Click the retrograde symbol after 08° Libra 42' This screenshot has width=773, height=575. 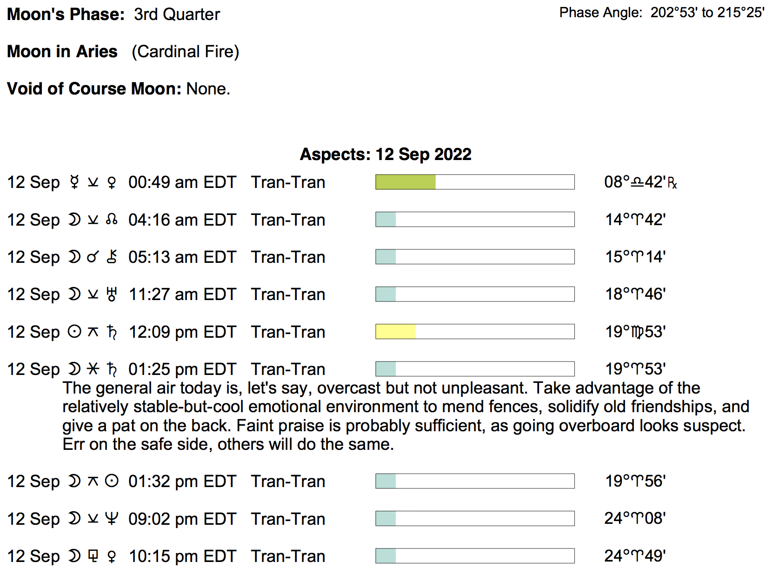click(672, 183)
